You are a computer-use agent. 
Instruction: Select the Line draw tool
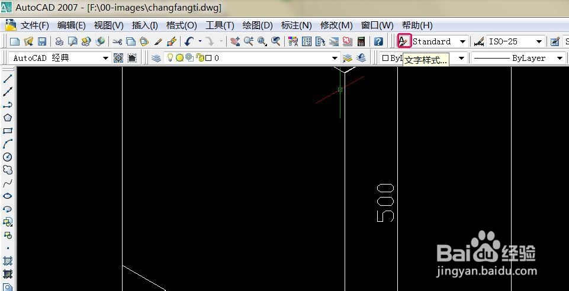click(8, 78)
